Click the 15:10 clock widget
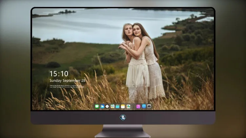 pos(59,74)
